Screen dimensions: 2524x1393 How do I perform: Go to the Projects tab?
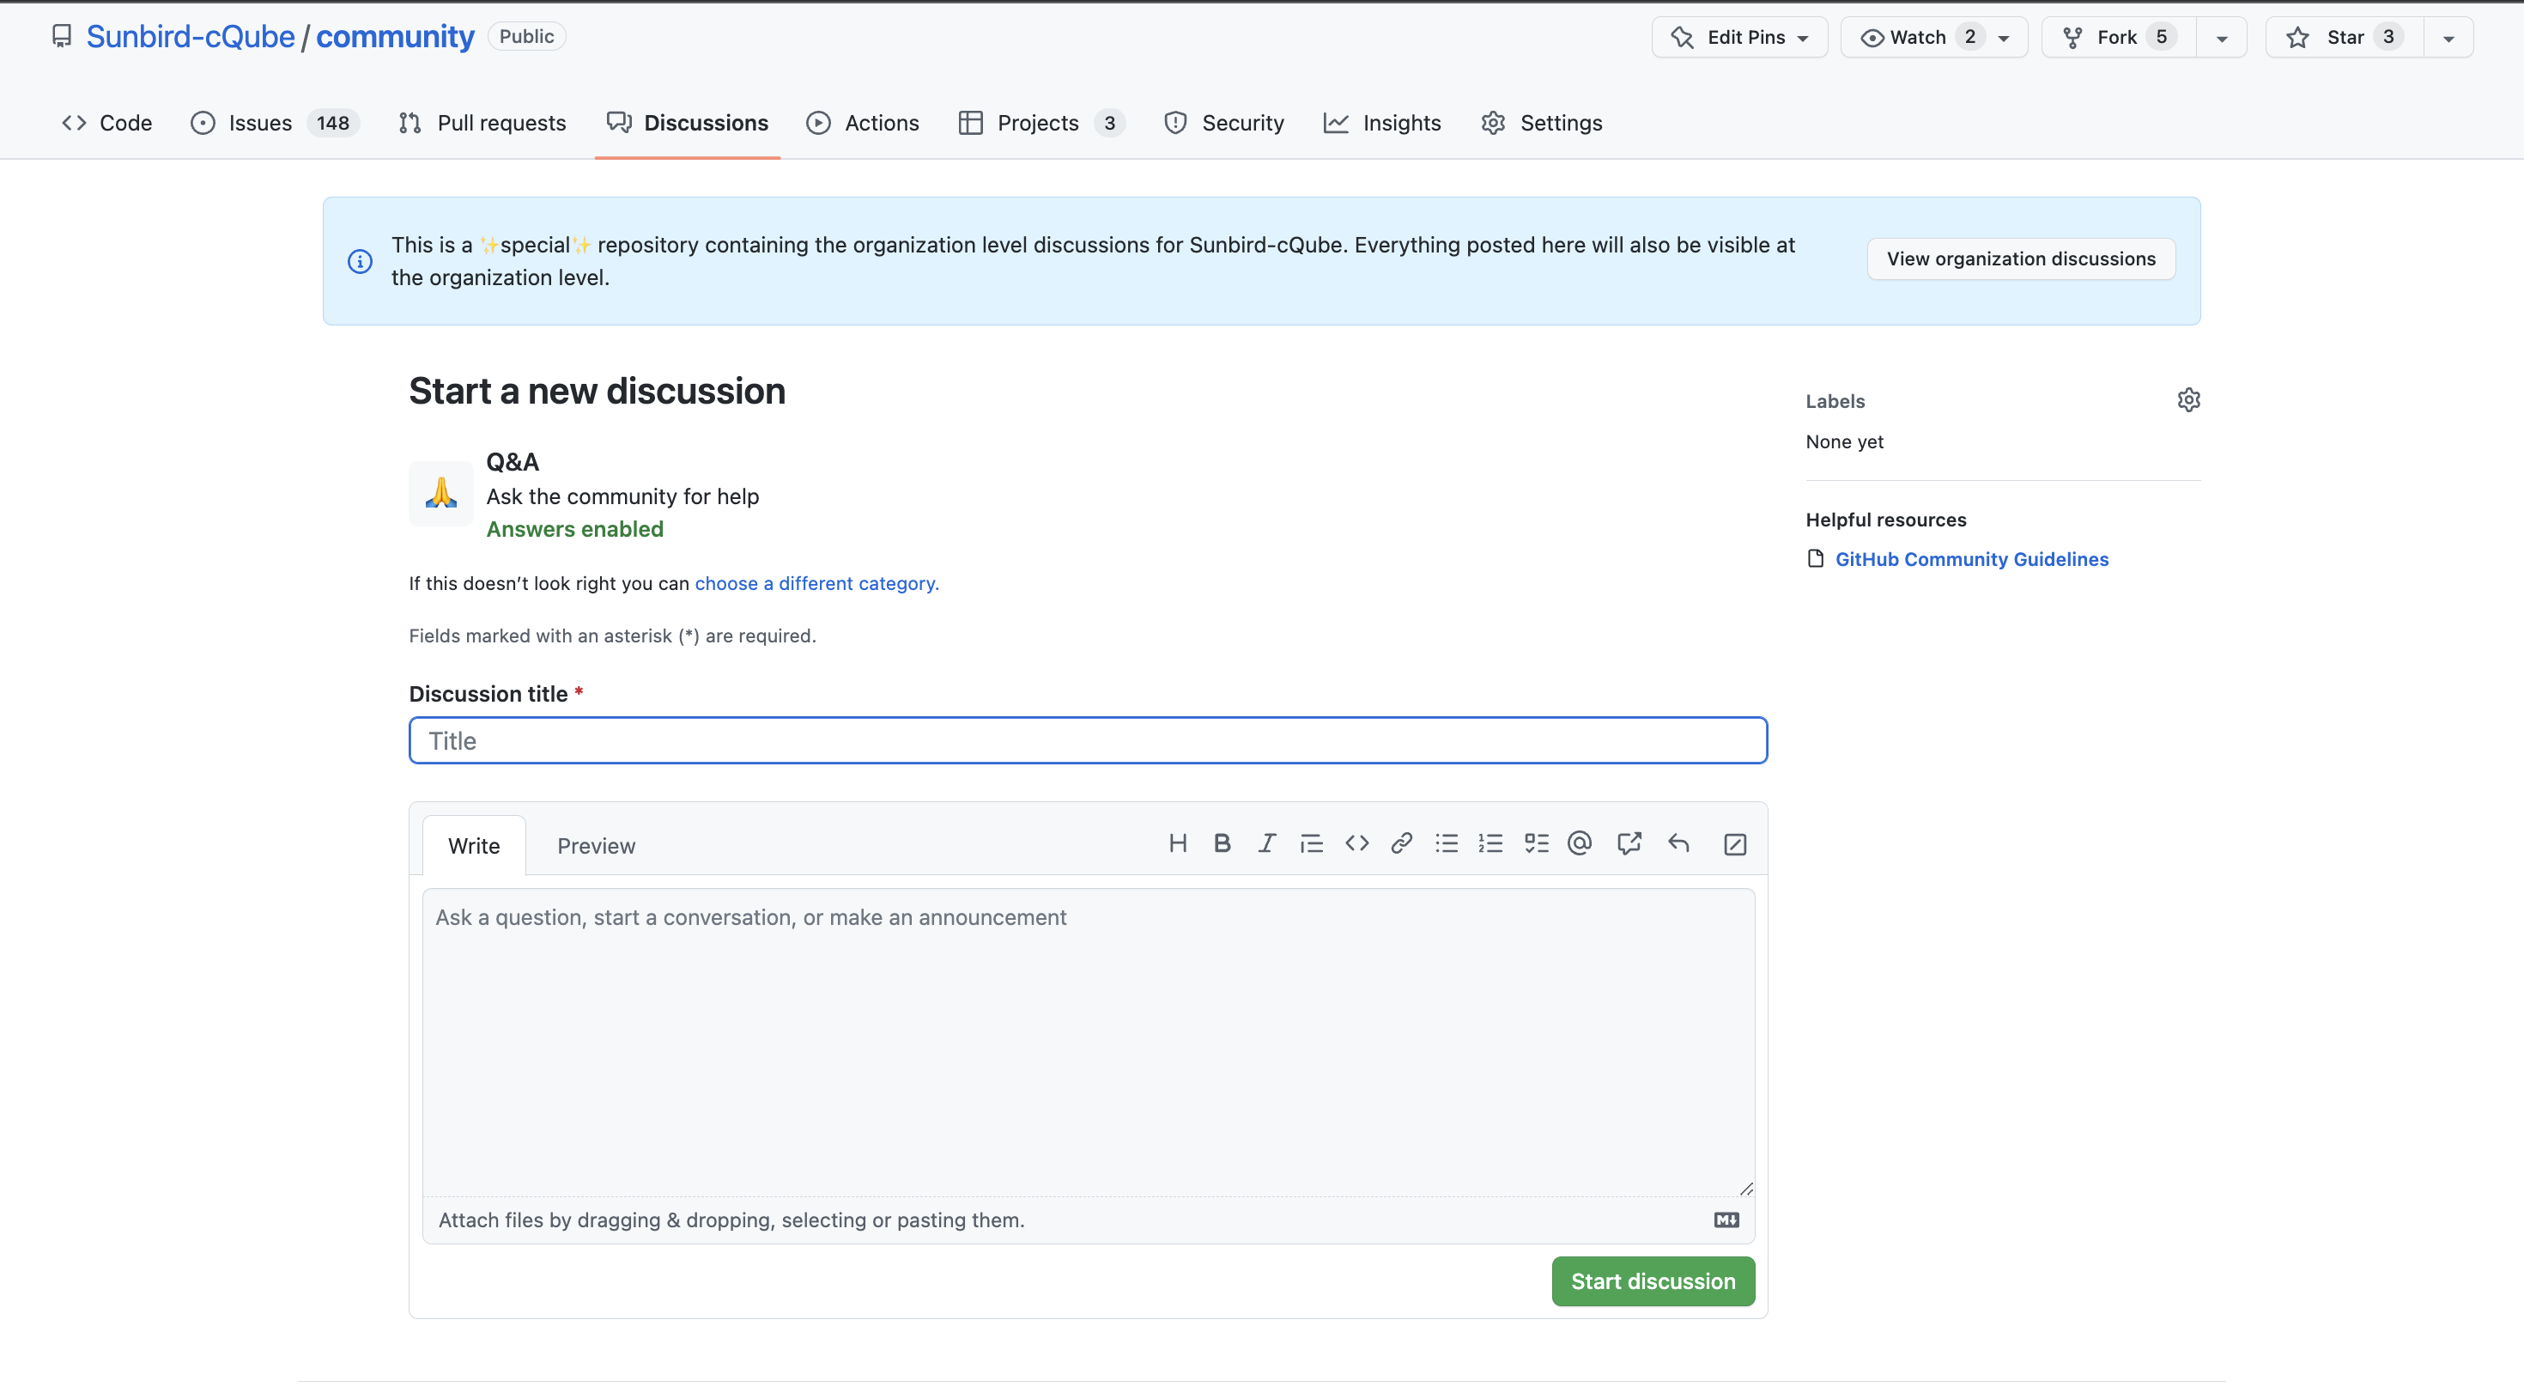point(1041,124)
